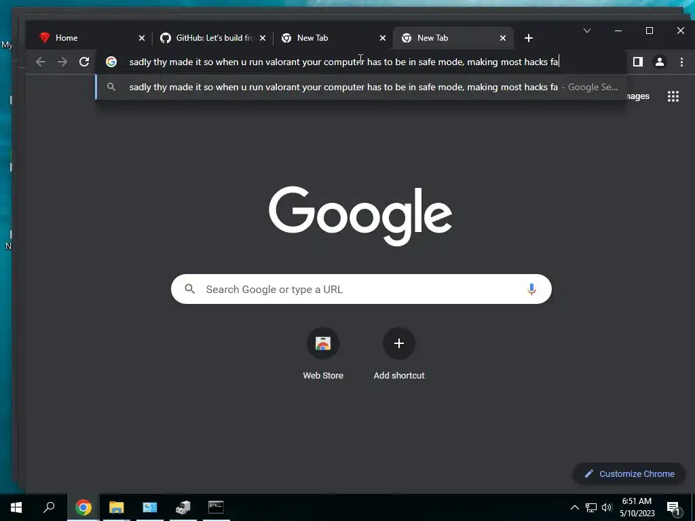Open the Google apps grid
This screenshot has height=521, width=695.
click(x=673, y=96)
